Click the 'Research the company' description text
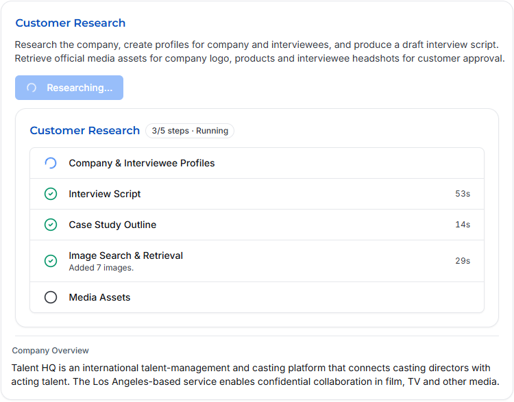The height and width of the screenshot is (402, 514). click(x=260, y=51)
